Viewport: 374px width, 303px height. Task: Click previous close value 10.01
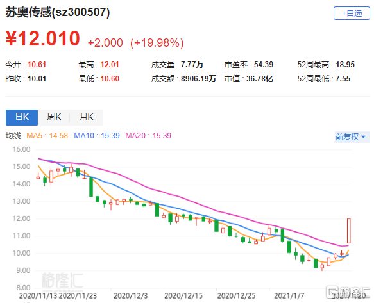(x=37, y=79)
